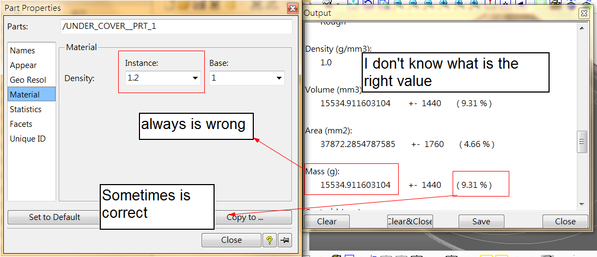This screenshot has width=597, height=257.
Task: Click the 'Instance:' label above the dropdown
Action: 142,63
